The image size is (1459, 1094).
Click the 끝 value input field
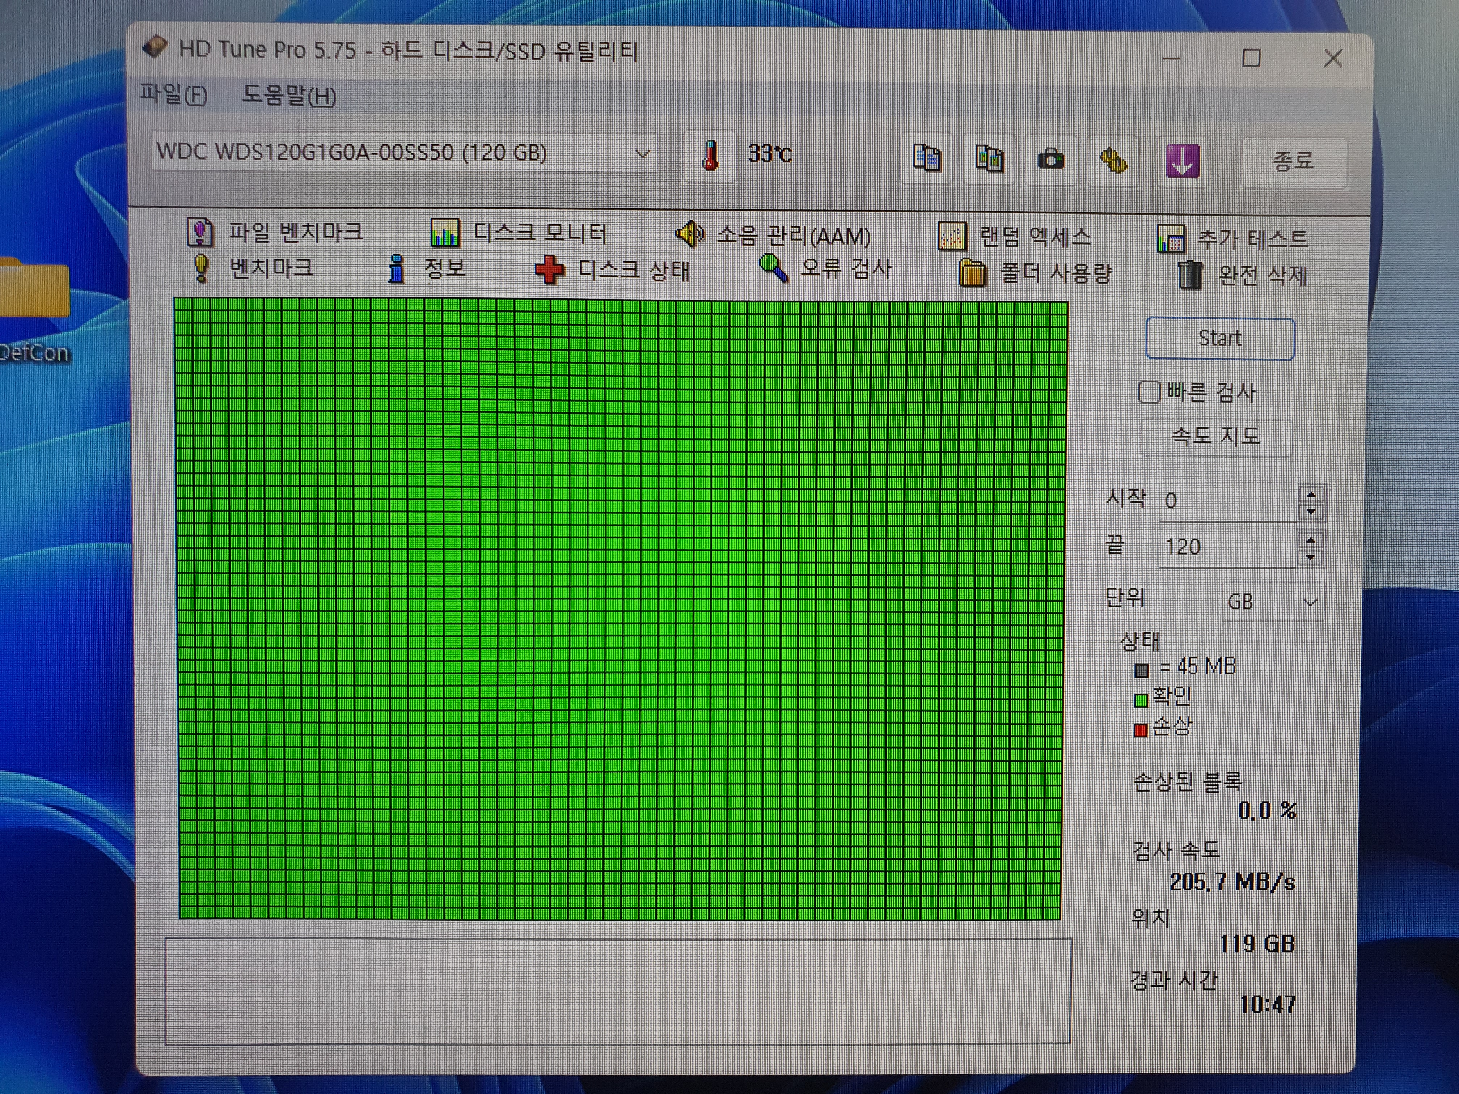(x=1227, y=547)
